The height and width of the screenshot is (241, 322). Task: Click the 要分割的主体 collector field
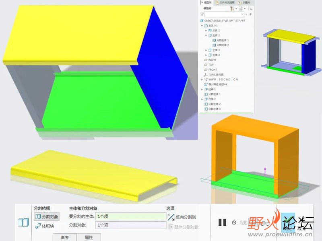(x=130, y=216)
